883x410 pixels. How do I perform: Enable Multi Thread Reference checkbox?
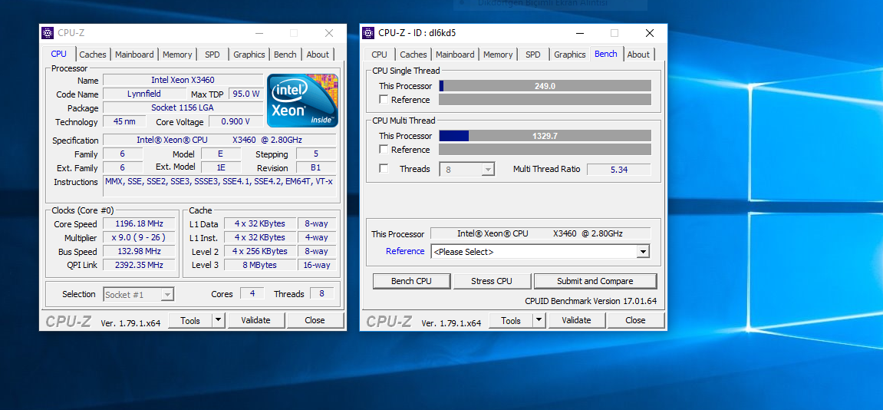point(384,150)
